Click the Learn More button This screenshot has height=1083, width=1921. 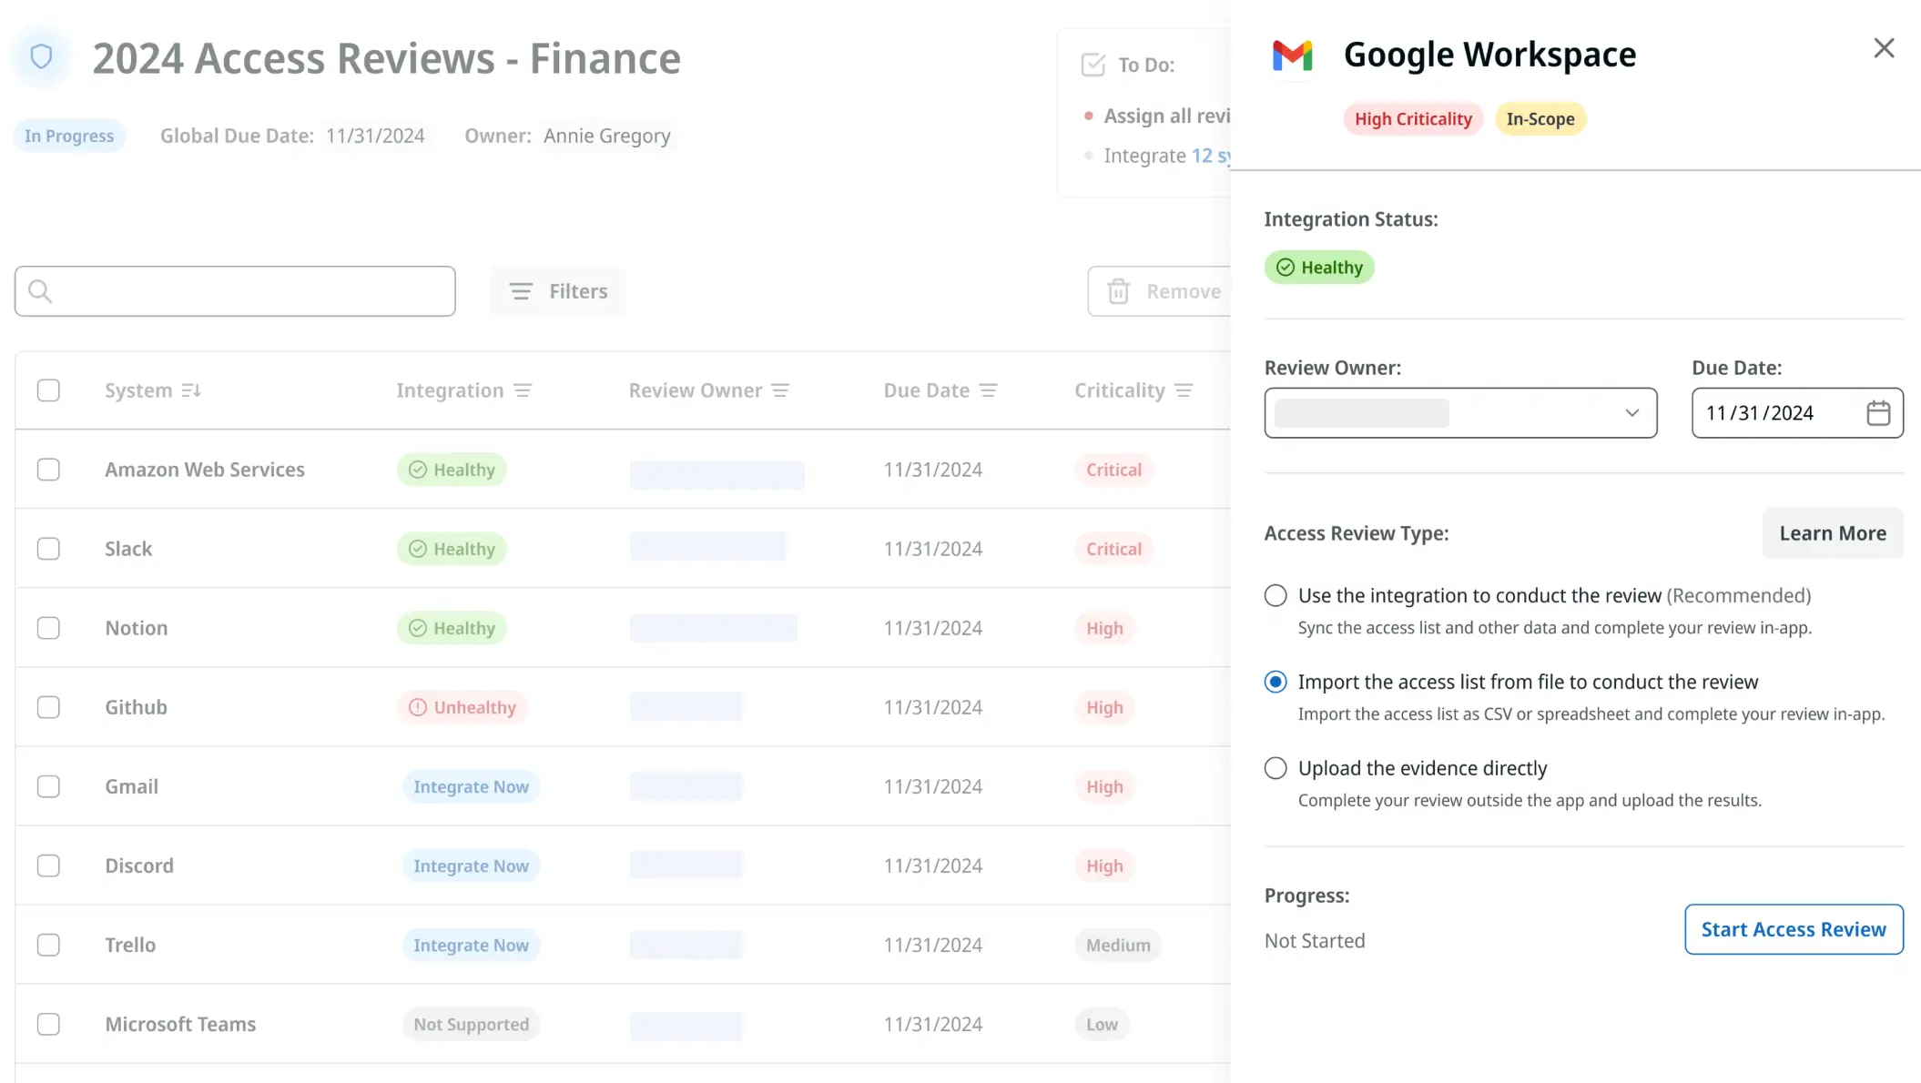point(1832,533)
